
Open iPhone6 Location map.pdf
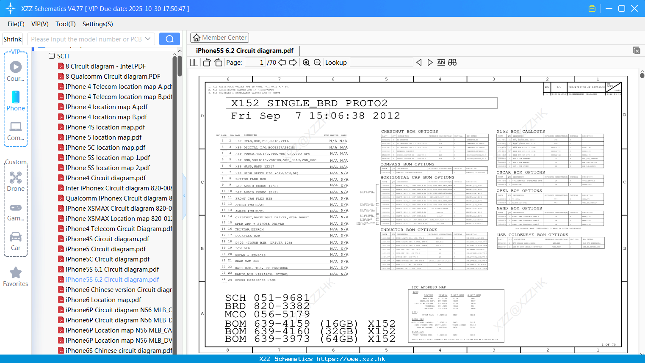pos(103,300)
